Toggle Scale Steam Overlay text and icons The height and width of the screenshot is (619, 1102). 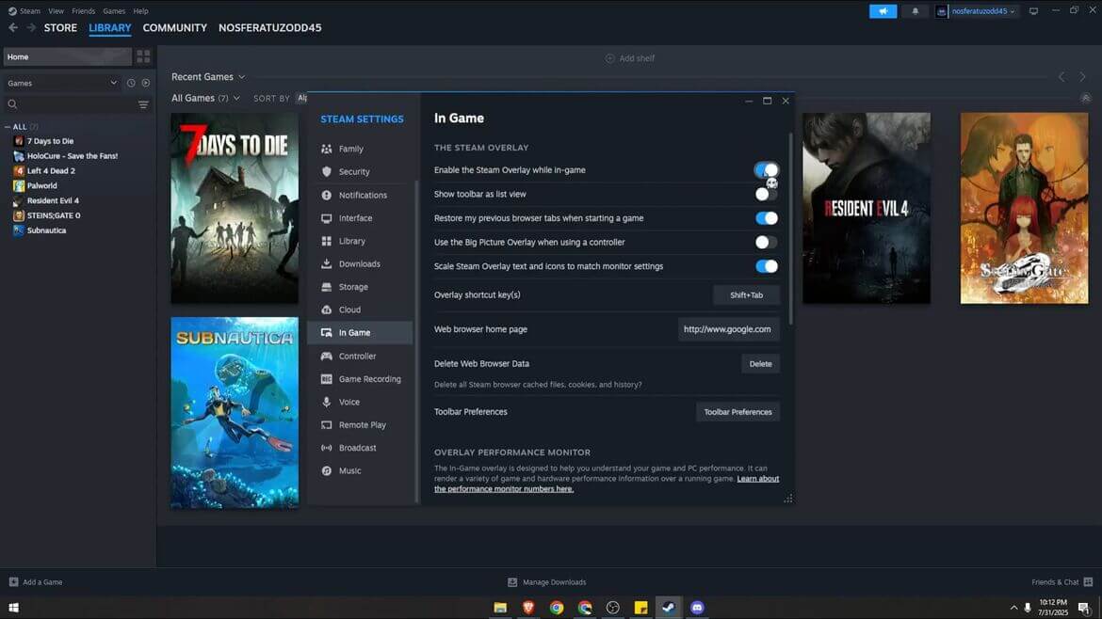766,266
